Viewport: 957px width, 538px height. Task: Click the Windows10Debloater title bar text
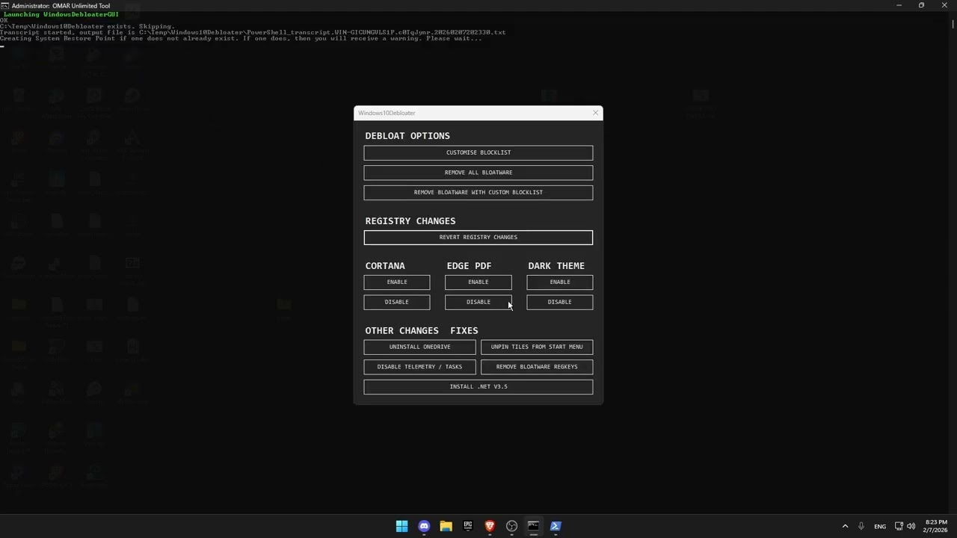pyautogui.click(x=387, y=113)
